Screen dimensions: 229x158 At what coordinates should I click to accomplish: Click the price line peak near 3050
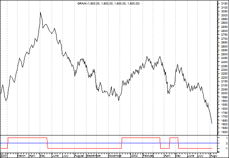pyautogui.click(x=40, y=12)
